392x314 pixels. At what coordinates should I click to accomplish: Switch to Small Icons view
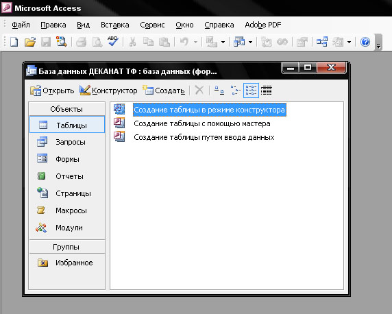click(235, 90)
